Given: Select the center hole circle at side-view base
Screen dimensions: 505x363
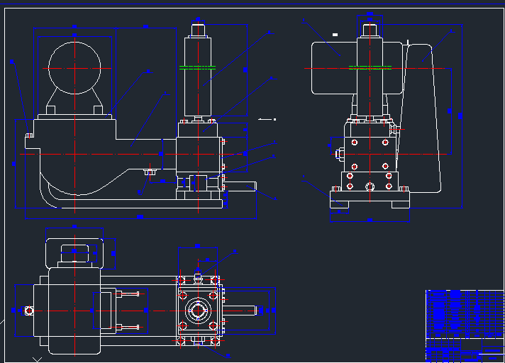Looking at the screenshot, I should tap(370, 186).
